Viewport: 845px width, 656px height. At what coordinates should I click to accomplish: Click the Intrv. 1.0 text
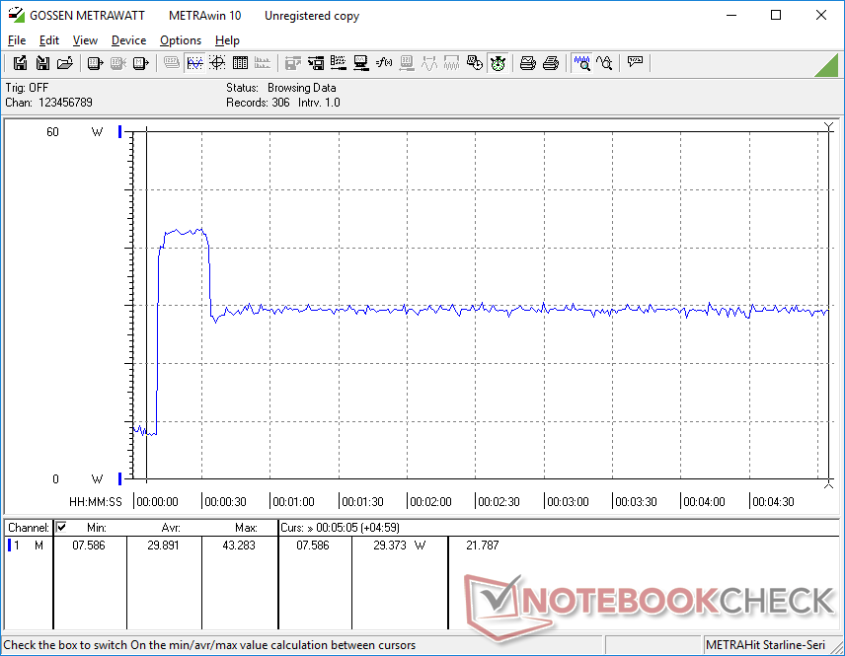(319, 103)
